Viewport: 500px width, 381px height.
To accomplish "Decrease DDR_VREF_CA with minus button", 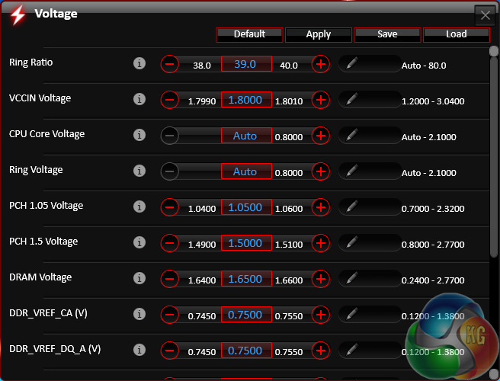I will [x=170, y=315].
